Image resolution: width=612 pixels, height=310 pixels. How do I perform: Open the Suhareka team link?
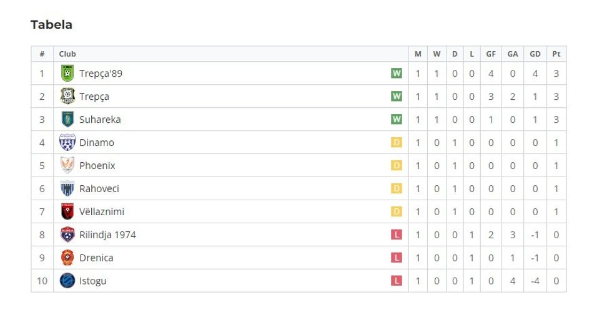click(100, 120)
